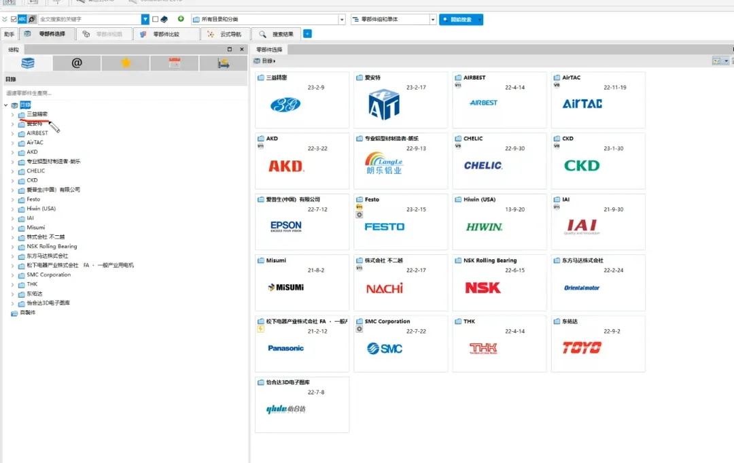Open the FESTO catalog logo
The image size is (734, 463).
[384, 226]
